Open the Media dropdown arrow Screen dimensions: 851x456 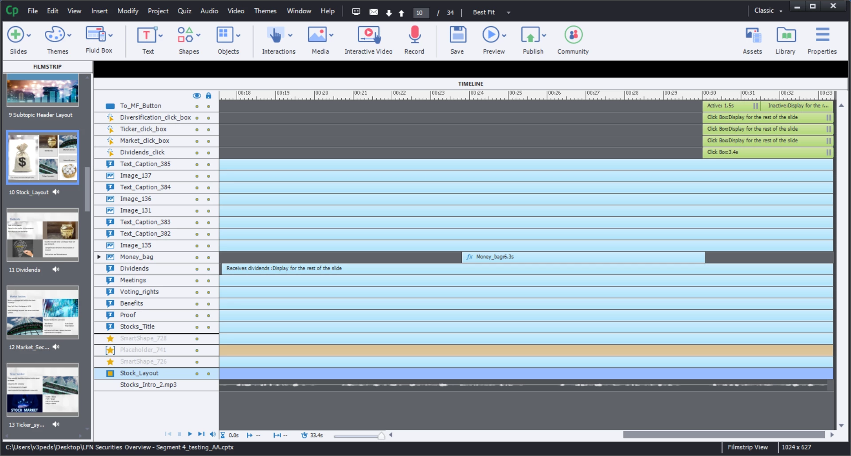click(x=331, y=35)
